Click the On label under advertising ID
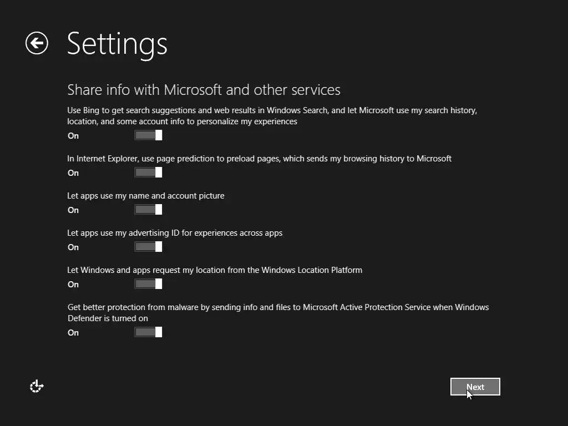The image size is (568, 426). click(x=73, y=247)
